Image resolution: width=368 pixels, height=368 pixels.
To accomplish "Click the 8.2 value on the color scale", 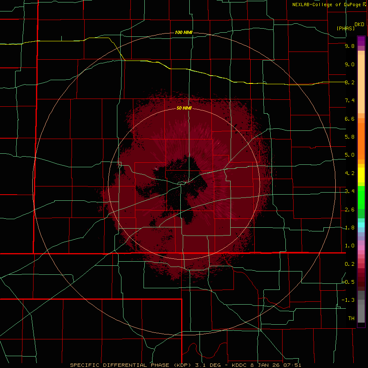I will [350, 82].
